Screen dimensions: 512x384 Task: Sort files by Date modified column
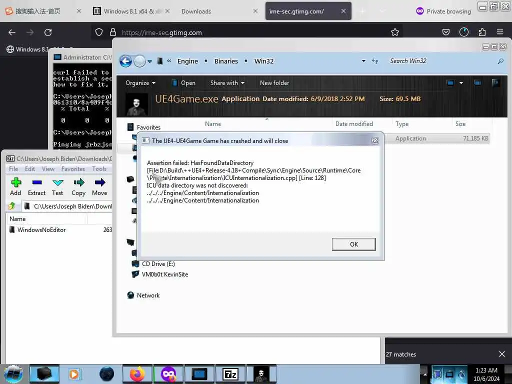pos(354,124)
